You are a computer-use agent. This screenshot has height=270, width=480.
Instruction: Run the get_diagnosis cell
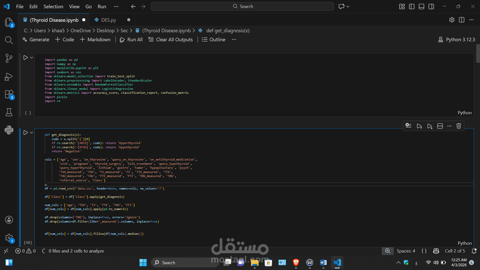point(25,132)
